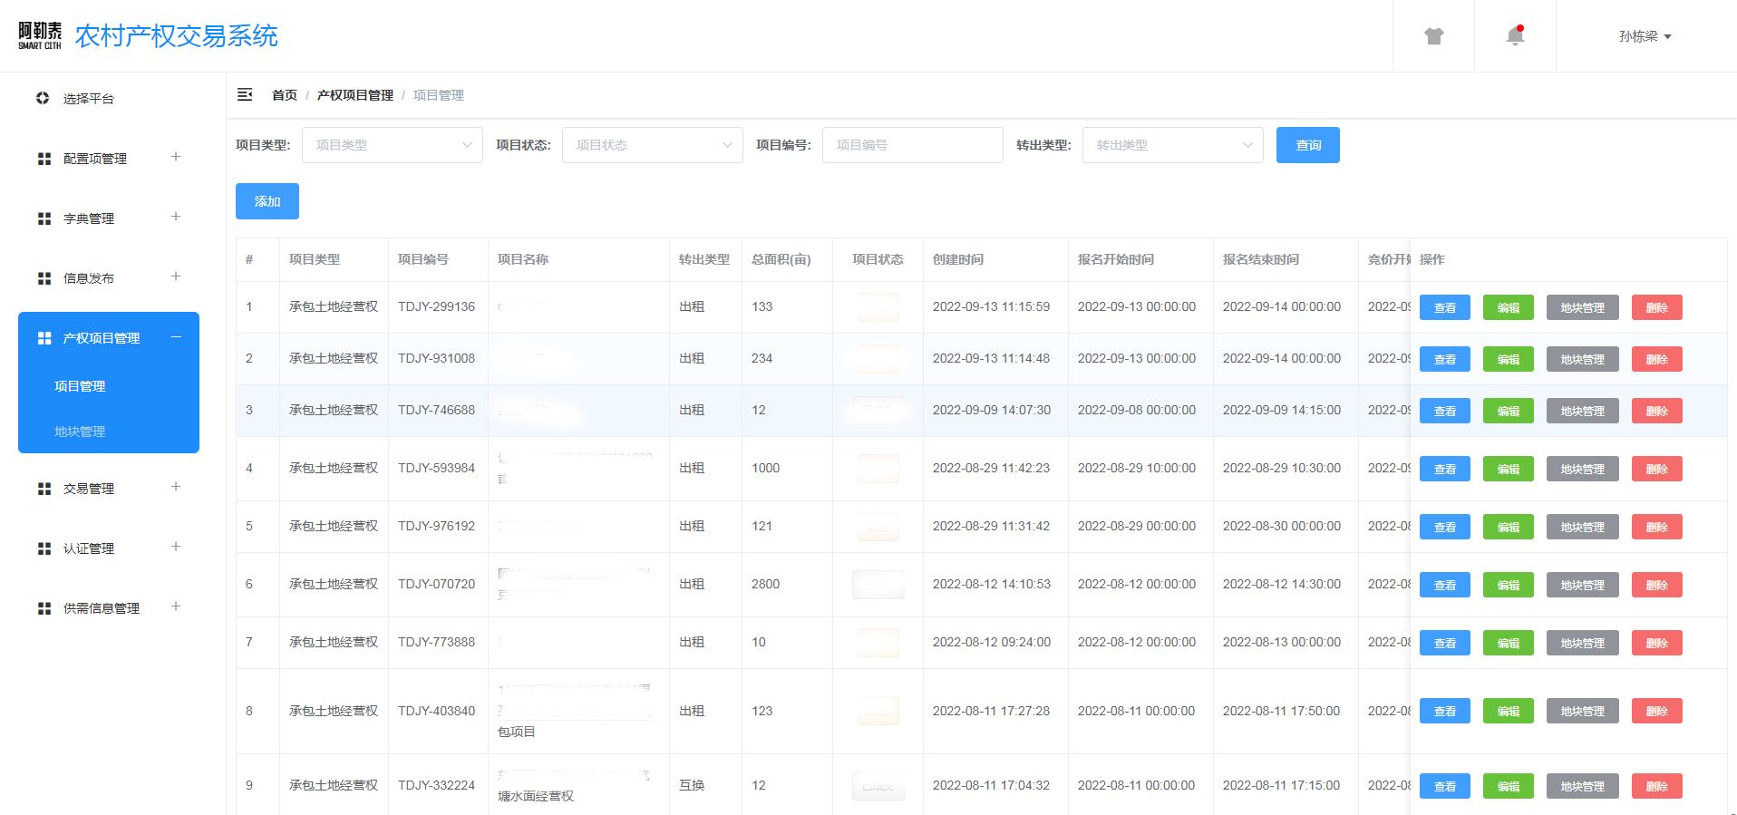1737x815 pixels.
Task: Click the 配置项管理 grid icon
Action: pos(44,159)
